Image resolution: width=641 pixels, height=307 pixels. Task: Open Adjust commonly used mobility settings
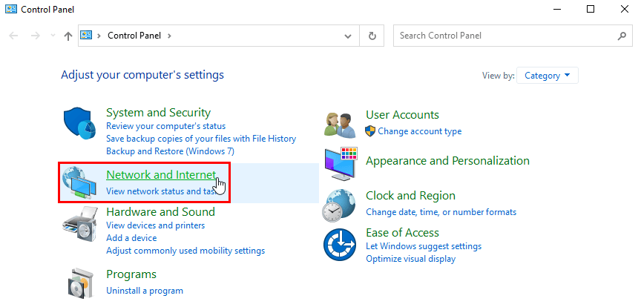(185, 251)
